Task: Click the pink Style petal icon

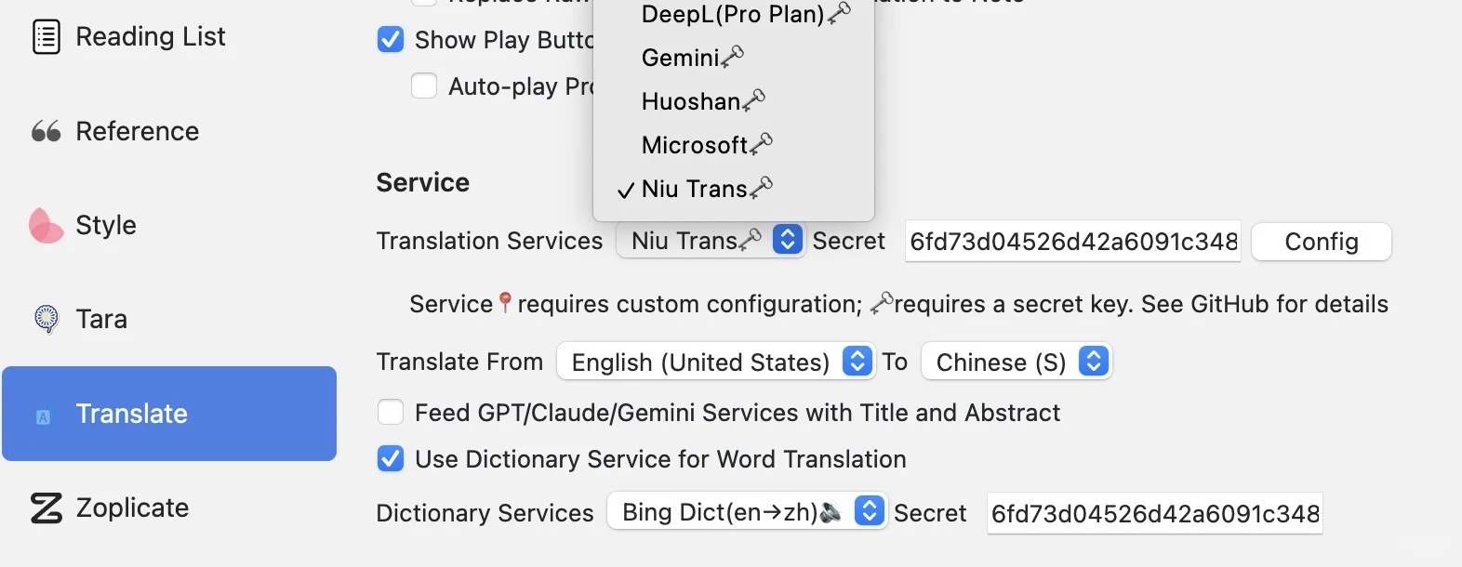Action: pos(46,225)
